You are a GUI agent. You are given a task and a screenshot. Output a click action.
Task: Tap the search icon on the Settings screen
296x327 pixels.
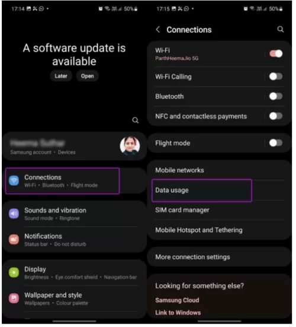136,120
